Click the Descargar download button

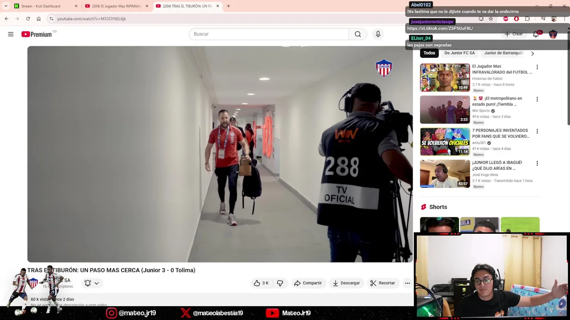pyautogui.click(x=346, y=283)
